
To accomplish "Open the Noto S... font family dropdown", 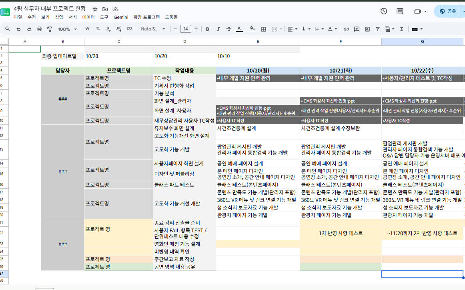I will pos(153,29).
